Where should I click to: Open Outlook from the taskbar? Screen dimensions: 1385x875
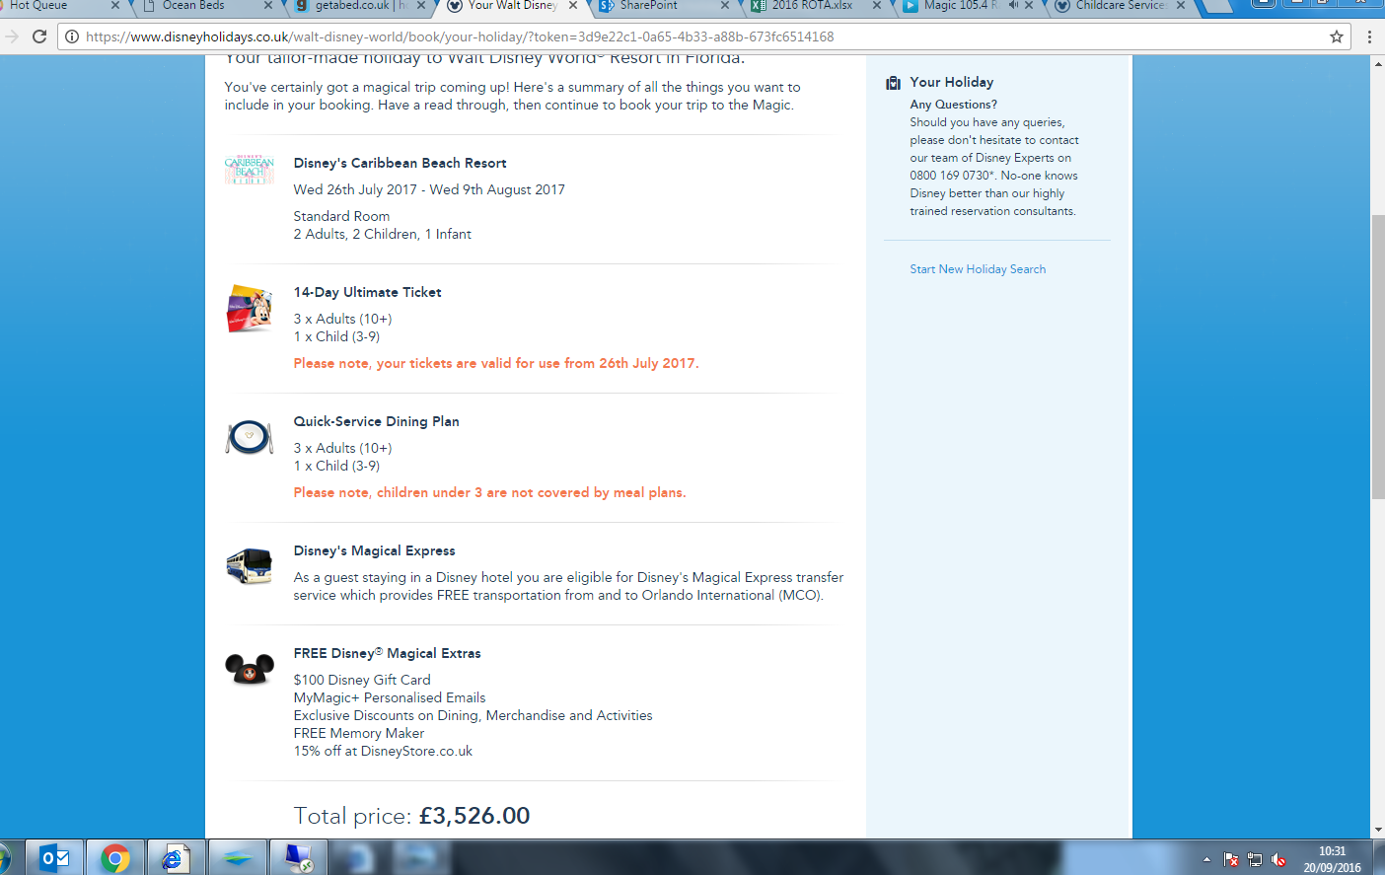tap(54, 858)
